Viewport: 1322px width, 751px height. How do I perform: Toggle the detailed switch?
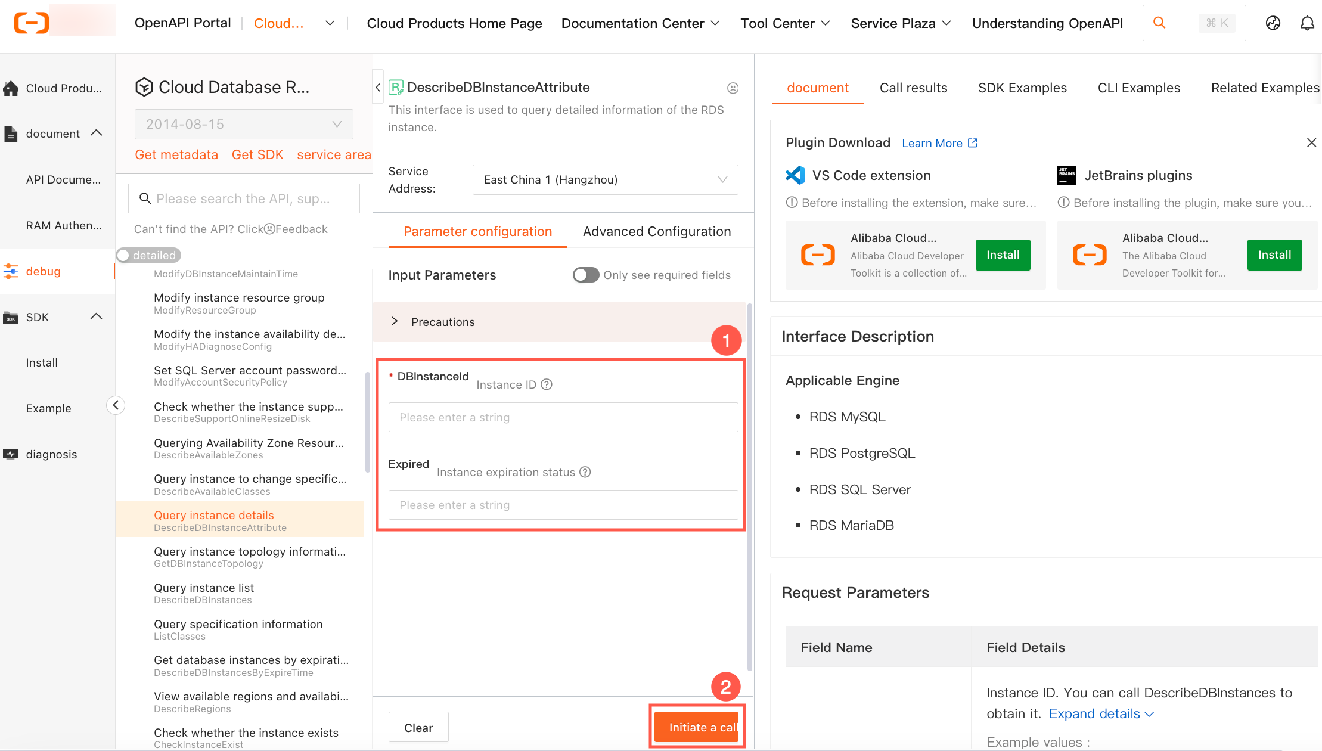148,255
